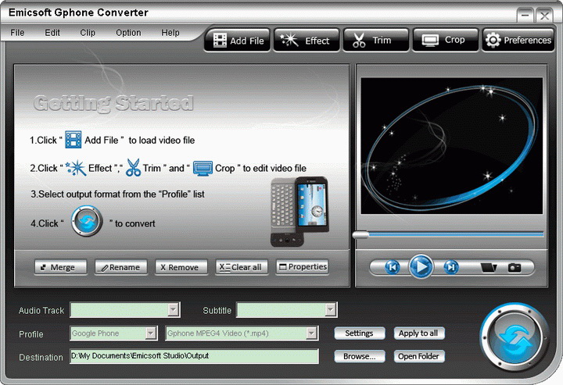Start conversion with the large round Convert button

coord(515,338)
